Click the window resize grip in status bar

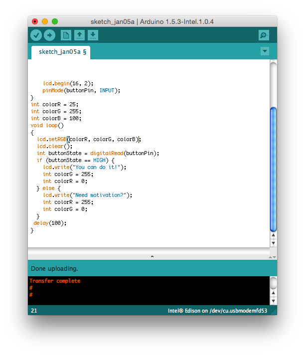[274, 312]
